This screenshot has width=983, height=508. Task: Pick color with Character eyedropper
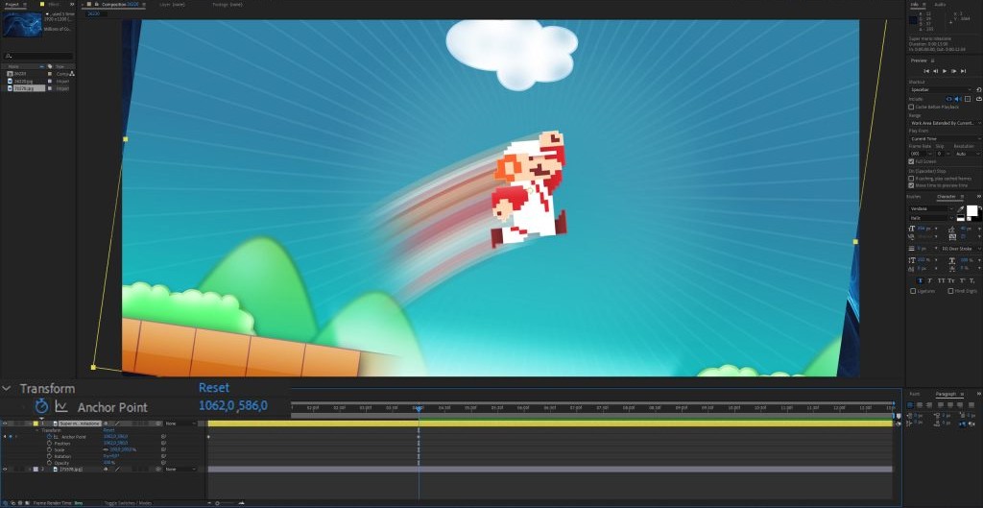coord(960,208)
